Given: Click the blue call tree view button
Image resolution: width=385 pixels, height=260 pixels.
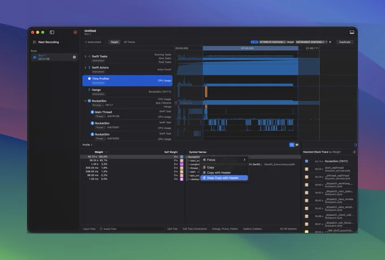Looking at the screenshot, I should (292, 145).
